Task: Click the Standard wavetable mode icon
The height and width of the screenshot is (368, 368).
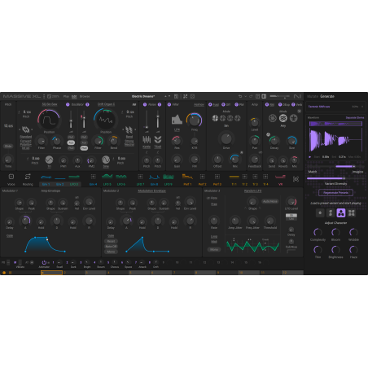Action: (x=25, y=129)
